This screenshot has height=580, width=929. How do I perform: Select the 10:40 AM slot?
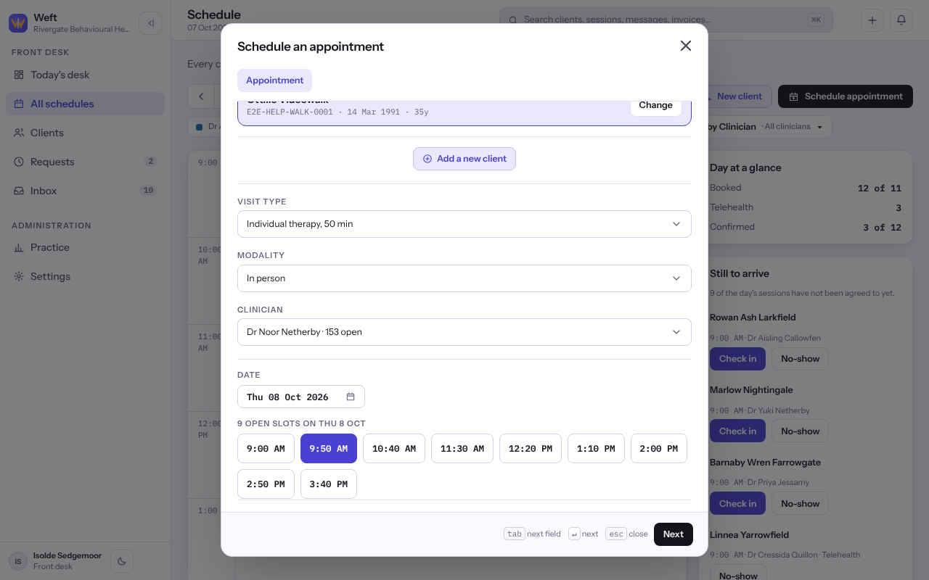tap(394, 449)
